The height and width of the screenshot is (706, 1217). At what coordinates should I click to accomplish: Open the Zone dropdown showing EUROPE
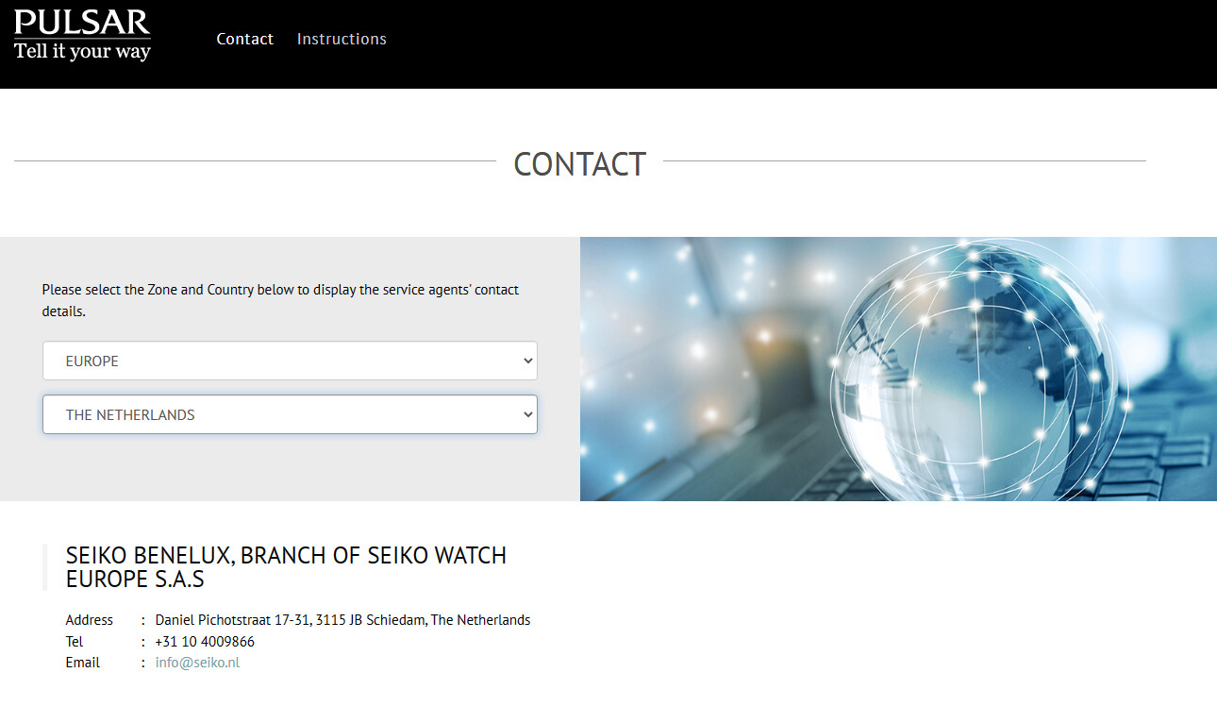point(289,361)
